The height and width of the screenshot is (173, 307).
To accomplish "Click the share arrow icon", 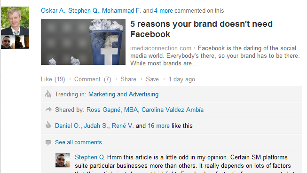I will [48, 110].
